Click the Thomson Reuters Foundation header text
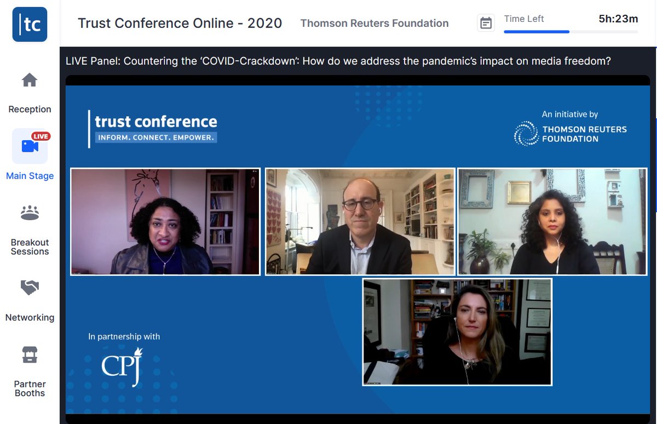The image size is (657, 424). 374,23
